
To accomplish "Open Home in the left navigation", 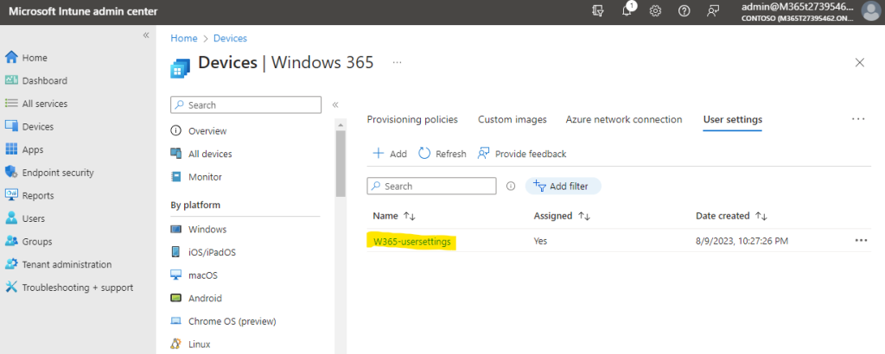I will tap(35, 58).
